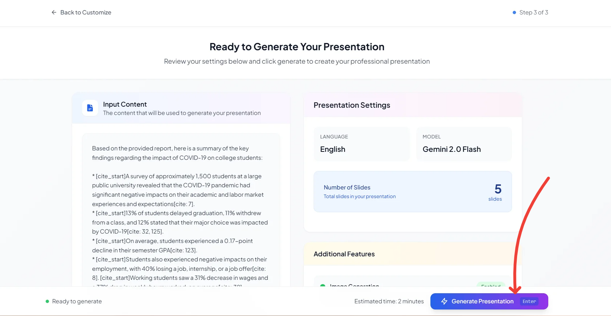Click the Step 3 of 3 label
Viewport: 611px width, 316px height.
coord(533,13)
